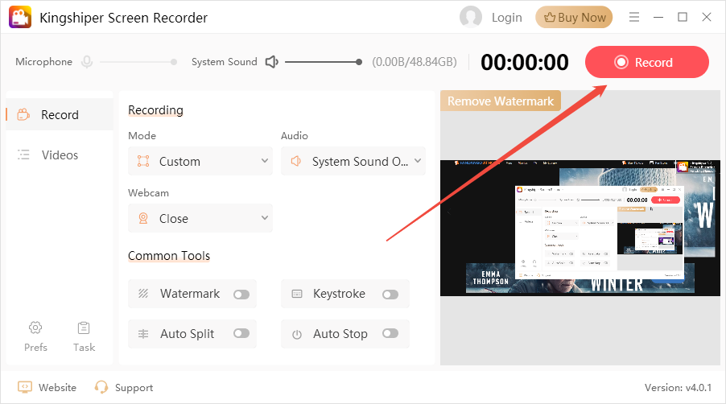Viewport: 726px width, 404px height.
Task: Click the Auto Split icon
Action: tap(143, 334)
